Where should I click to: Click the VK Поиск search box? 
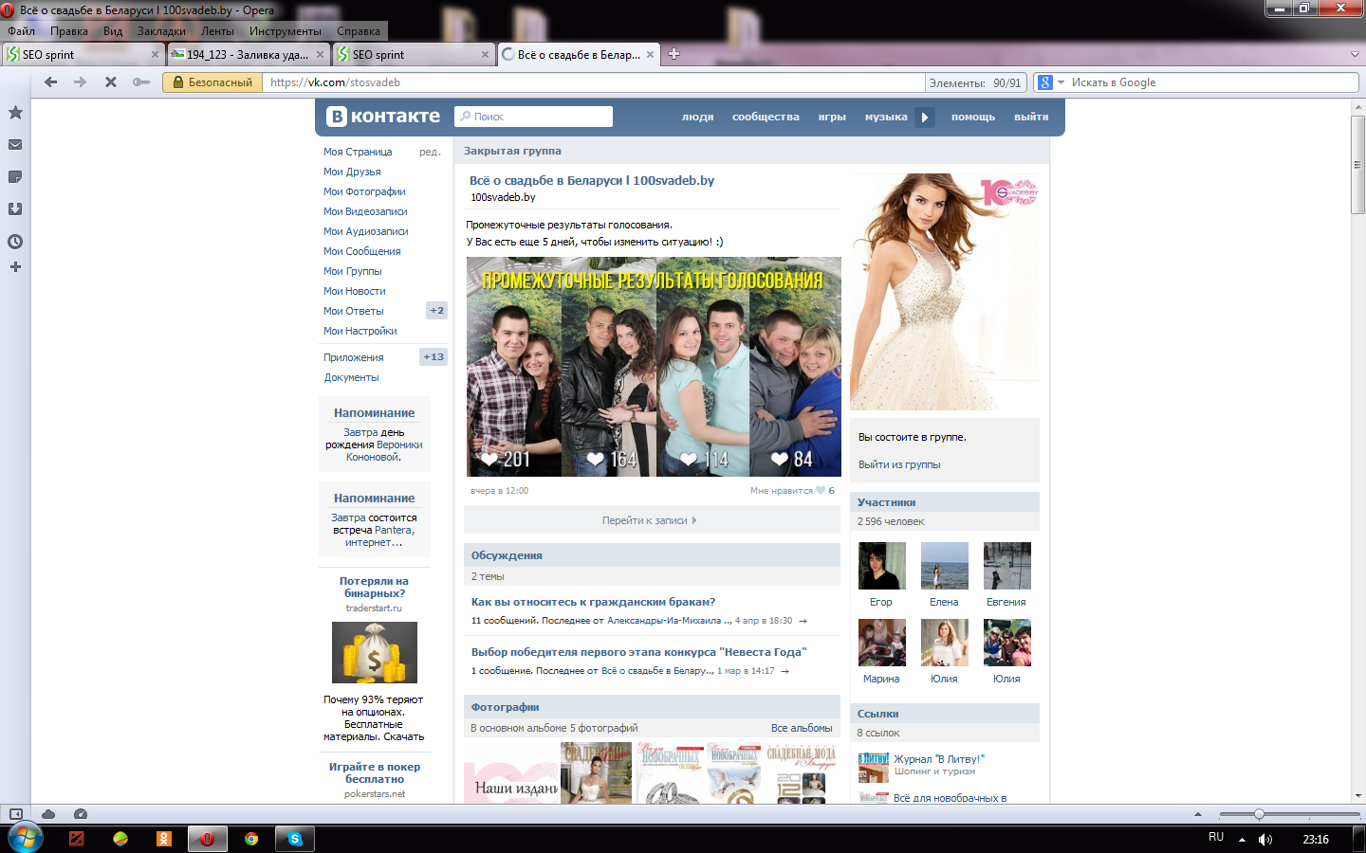coord(533,117)
